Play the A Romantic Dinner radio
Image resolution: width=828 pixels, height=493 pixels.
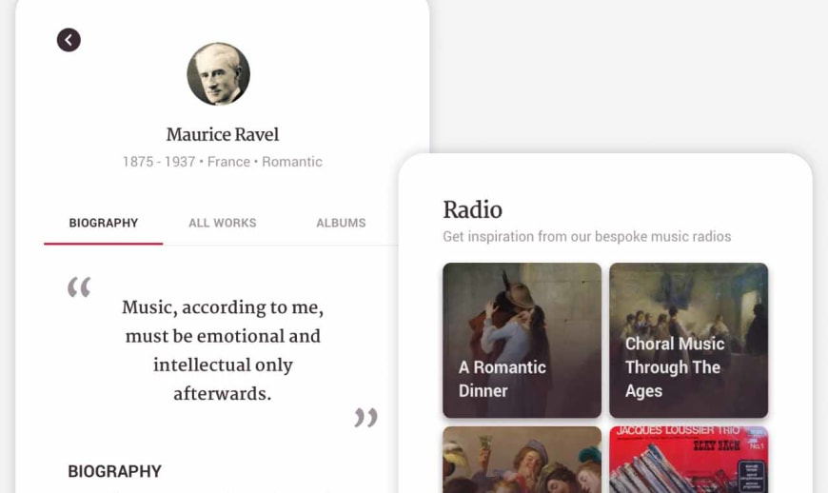pos(522,340)
